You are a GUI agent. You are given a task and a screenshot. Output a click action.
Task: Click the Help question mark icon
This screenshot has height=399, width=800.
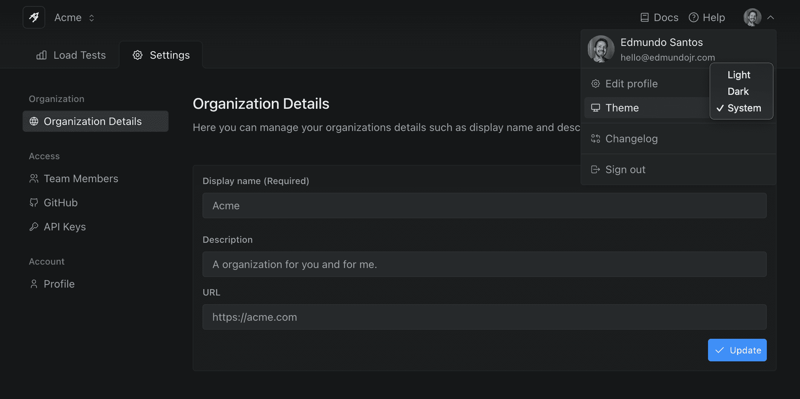coord(693,17)
